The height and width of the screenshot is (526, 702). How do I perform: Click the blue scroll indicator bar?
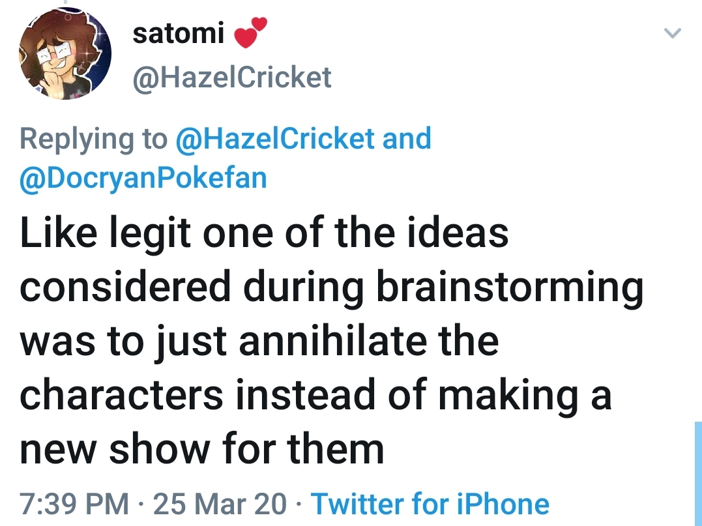tap(697, 473)
